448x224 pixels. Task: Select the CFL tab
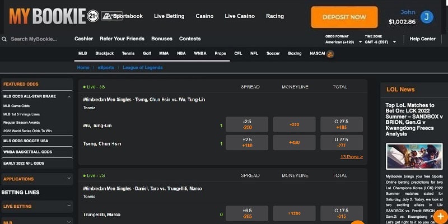238,53
